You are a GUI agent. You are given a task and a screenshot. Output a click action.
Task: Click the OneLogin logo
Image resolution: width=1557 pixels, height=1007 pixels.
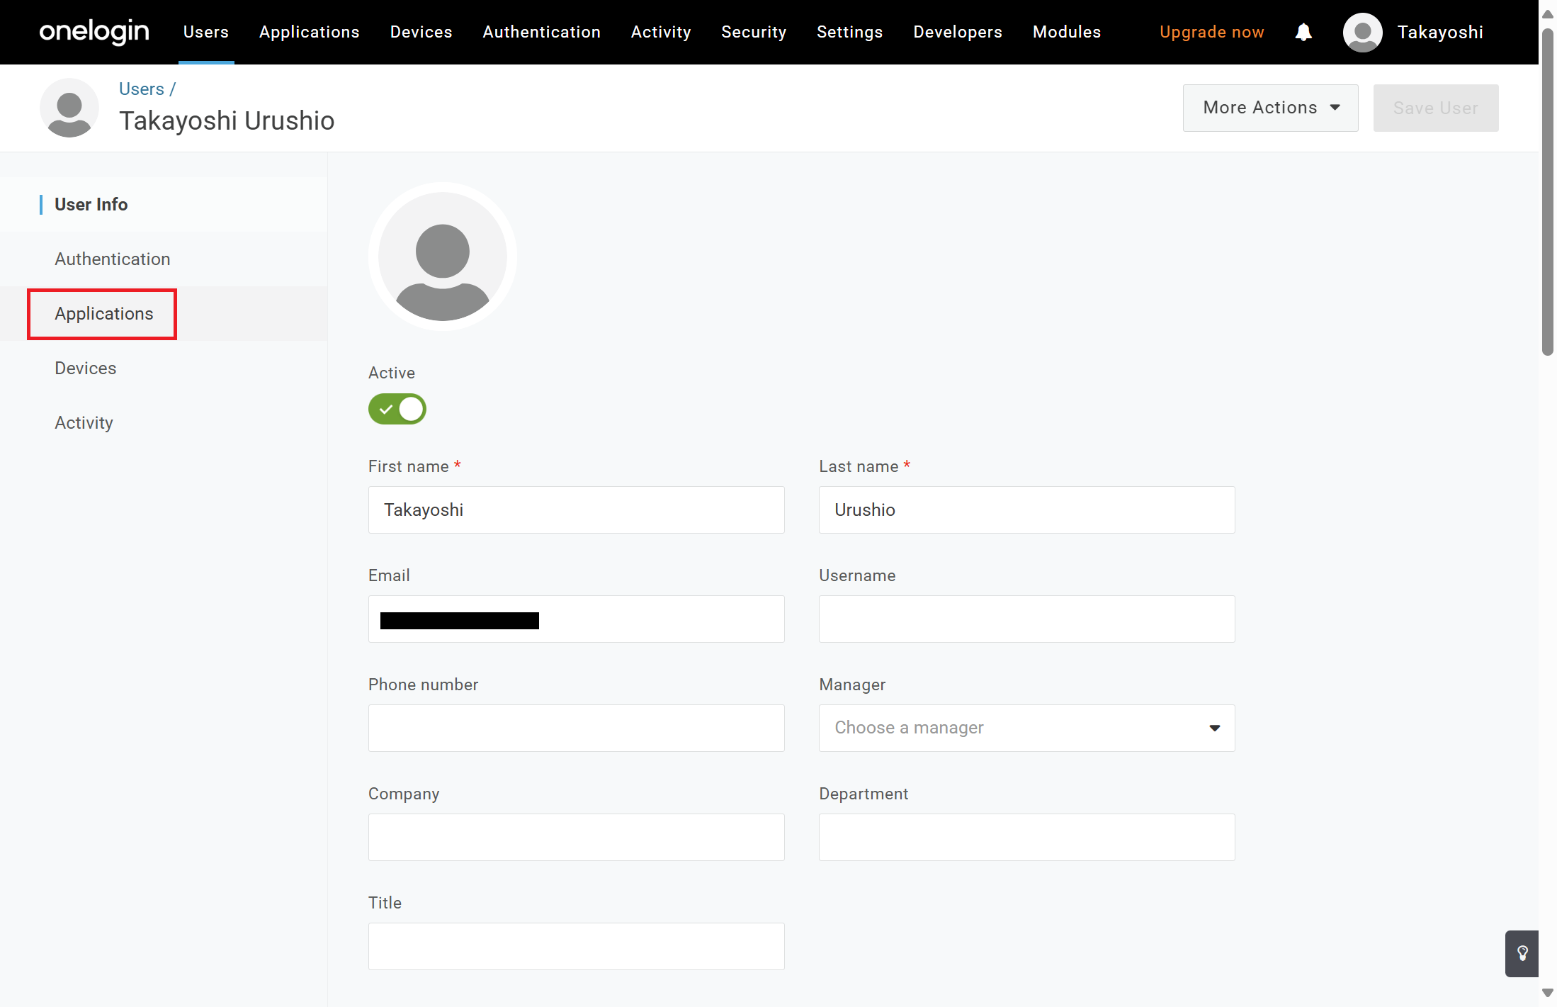click(94, 32)
